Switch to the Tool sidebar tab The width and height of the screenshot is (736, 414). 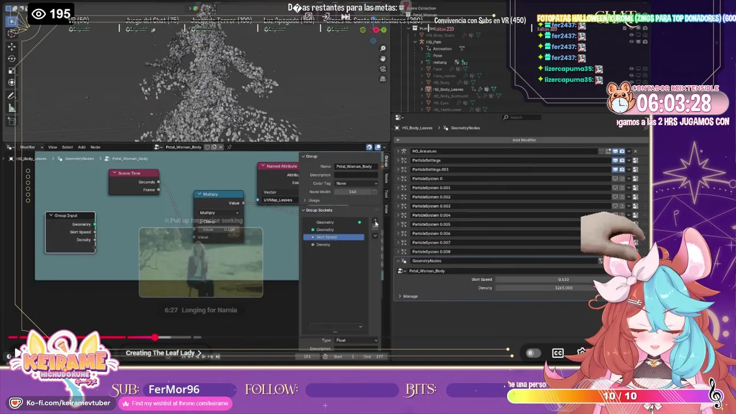(386, 194)
